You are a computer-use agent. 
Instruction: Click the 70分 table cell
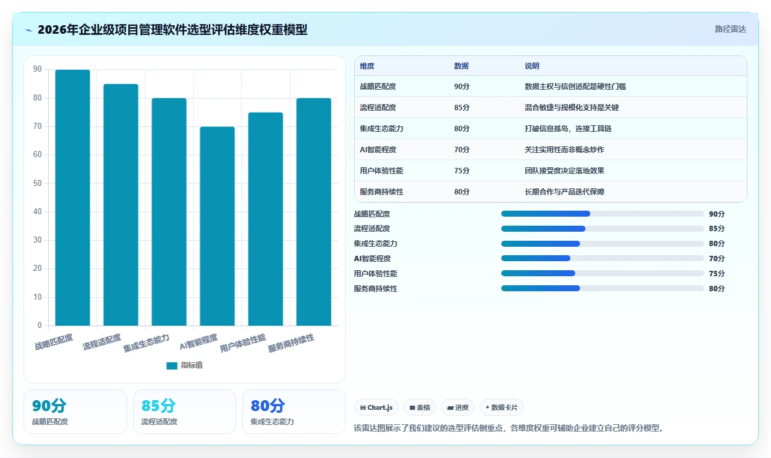click(461, 150)
